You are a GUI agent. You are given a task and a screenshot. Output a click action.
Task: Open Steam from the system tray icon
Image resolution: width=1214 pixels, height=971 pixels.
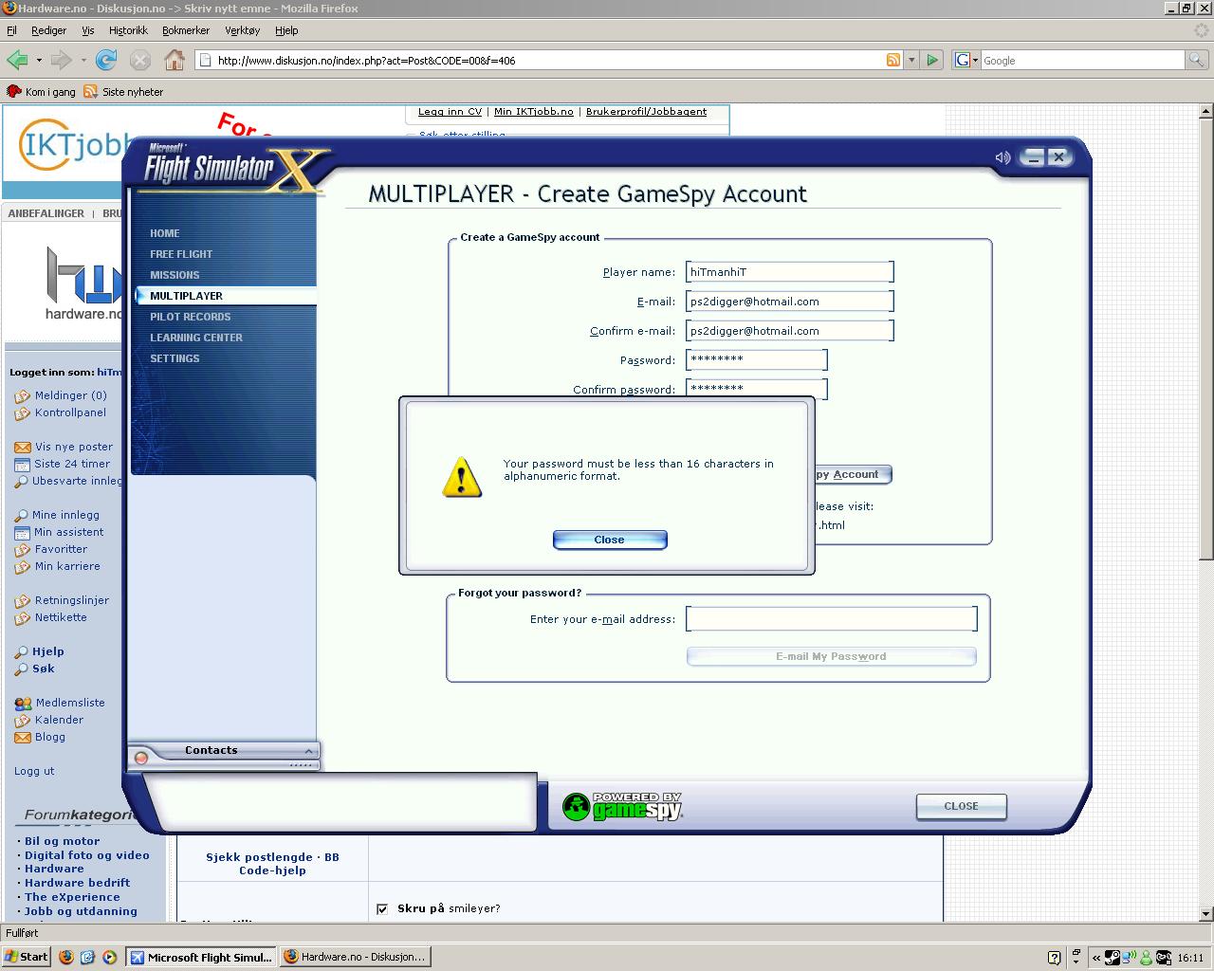(1112, 957)
